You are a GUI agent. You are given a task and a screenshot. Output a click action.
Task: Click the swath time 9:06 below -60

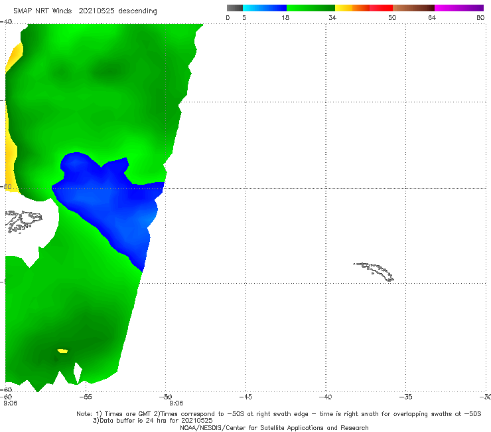tap(10, 403)
